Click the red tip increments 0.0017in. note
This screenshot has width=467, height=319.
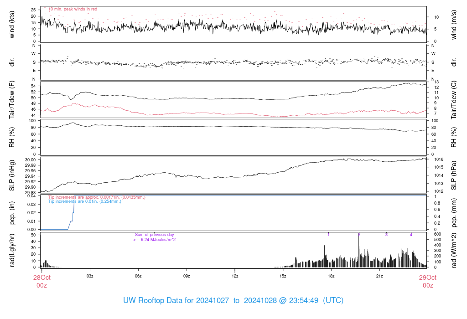pyautogui.click(x=97, y=197)
